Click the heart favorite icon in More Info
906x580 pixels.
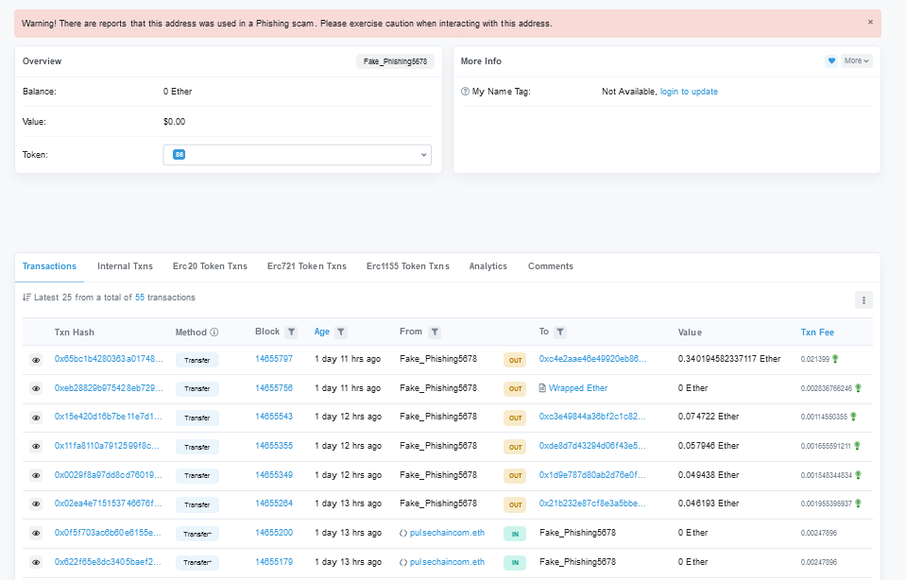pos(830,60)
